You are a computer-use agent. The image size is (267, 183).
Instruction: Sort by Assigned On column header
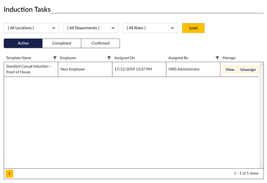pos(125,58)
